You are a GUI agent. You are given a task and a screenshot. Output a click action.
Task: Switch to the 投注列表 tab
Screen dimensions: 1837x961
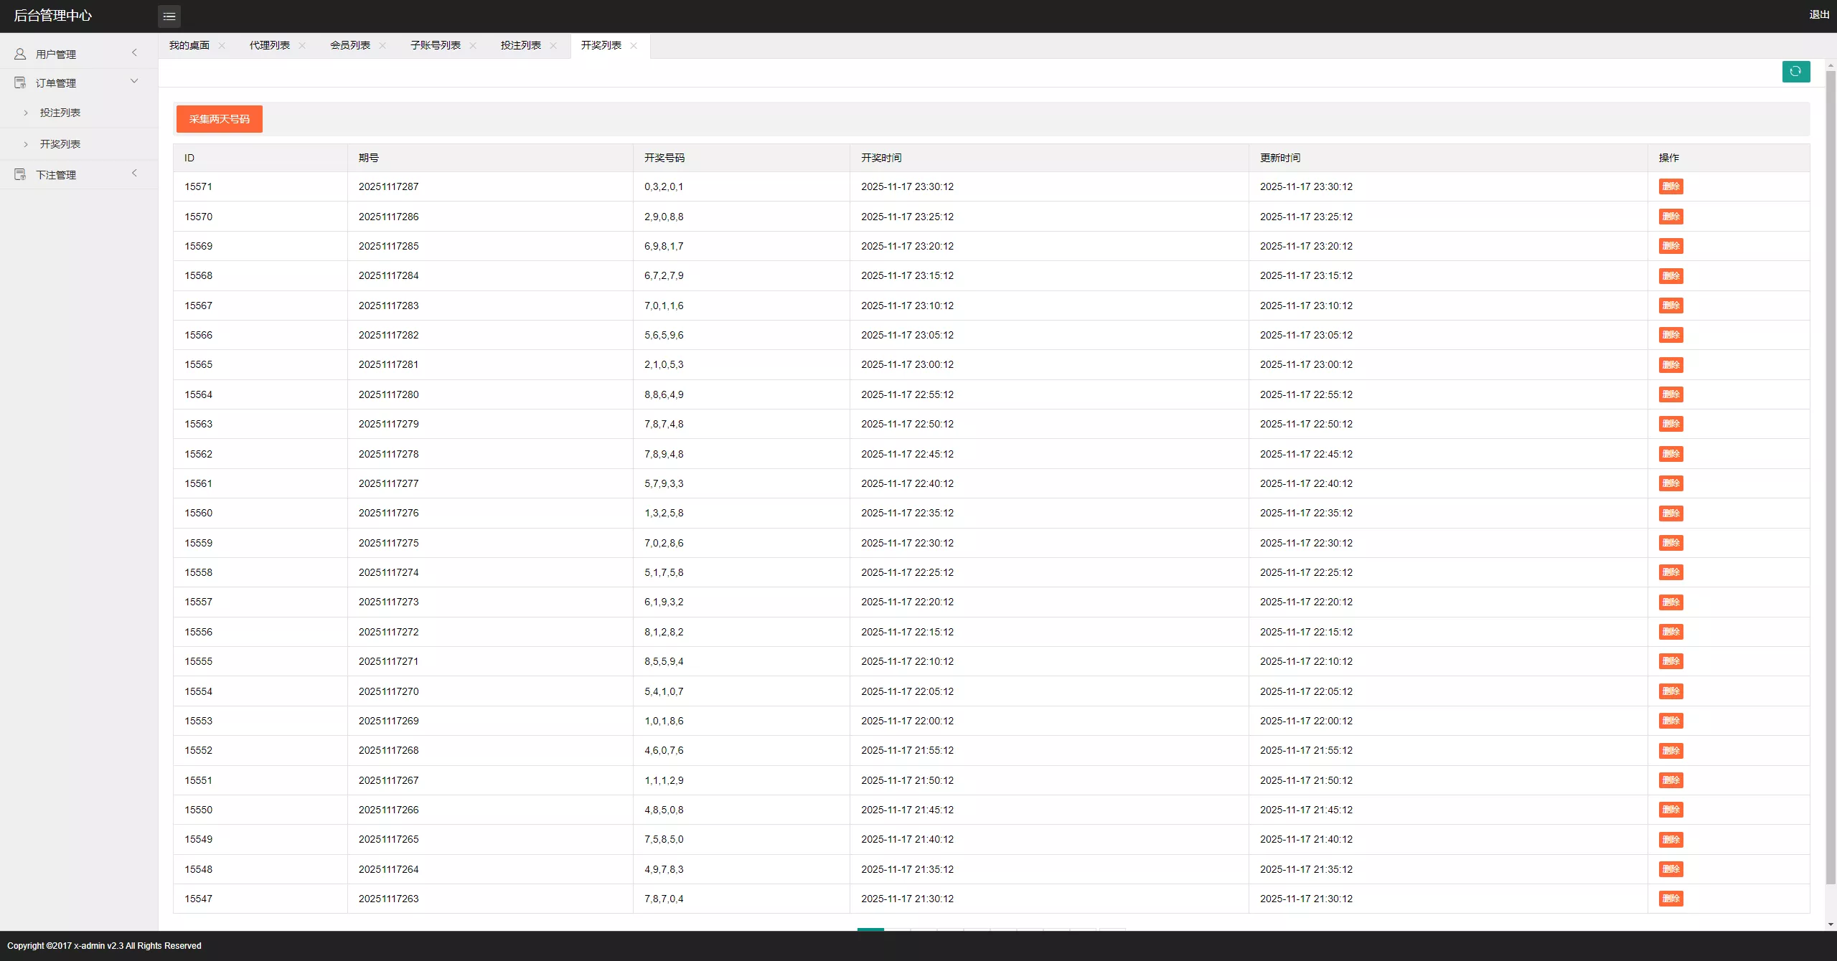tap(520, 46)
